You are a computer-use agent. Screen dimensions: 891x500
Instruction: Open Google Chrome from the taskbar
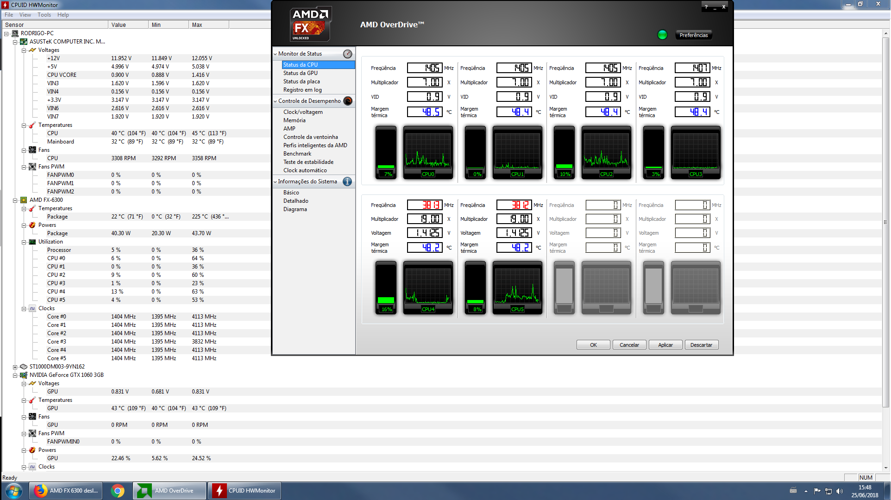pos(118,491)
